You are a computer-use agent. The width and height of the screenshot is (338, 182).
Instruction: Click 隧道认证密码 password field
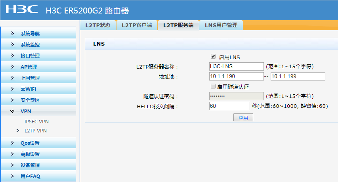pyautogui.click(x=236, y=96)
